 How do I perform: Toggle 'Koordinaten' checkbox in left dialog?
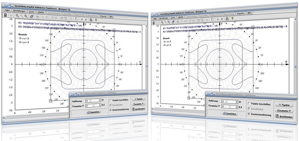111,105
